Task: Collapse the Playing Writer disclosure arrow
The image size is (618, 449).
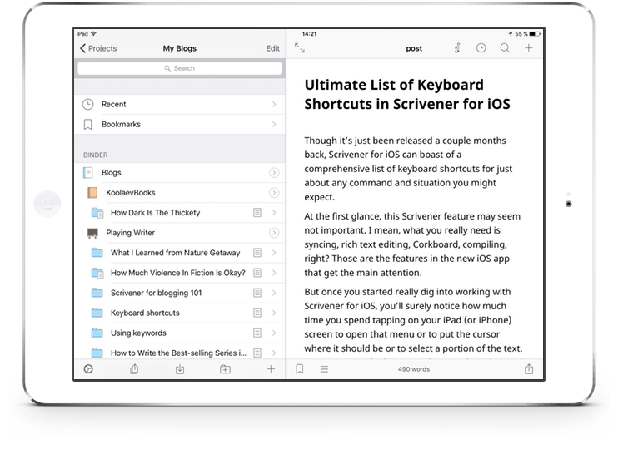Action: pos(274,233)
